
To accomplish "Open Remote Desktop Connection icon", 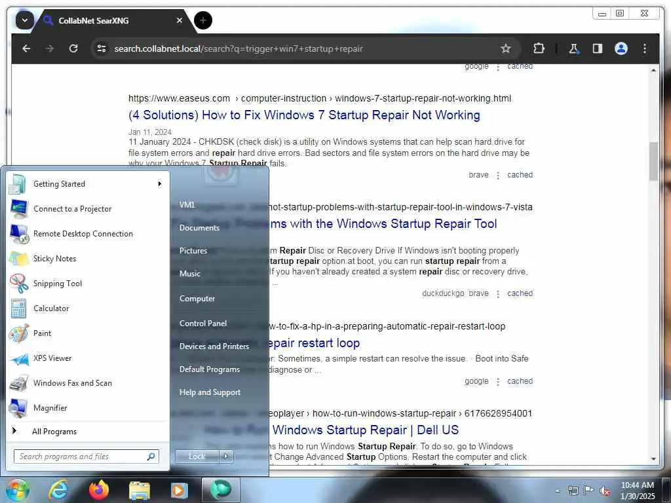I will point(18,234).
